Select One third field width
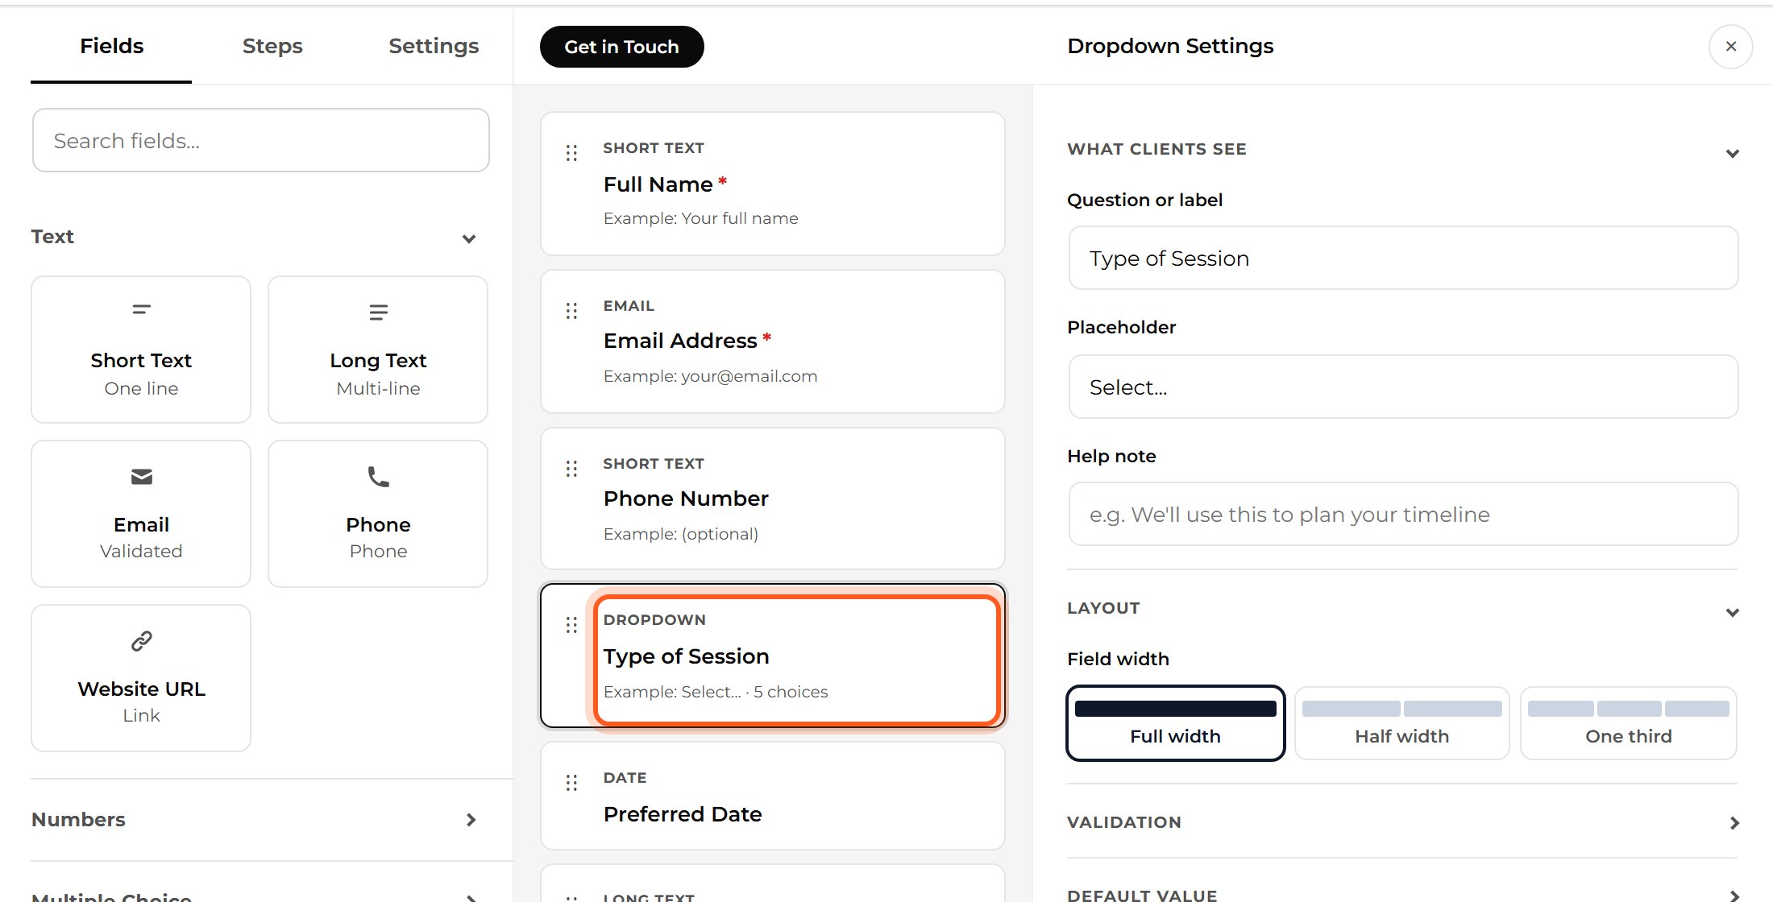The height and width of the screenshot is (902, 1773). 1628,723
